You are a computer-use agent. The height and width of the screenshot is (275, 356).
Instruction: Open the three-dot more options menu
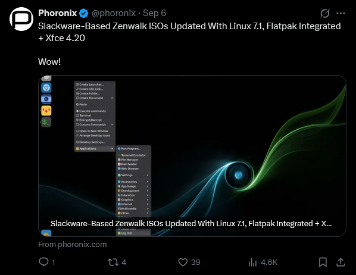(x=341, y=14)
